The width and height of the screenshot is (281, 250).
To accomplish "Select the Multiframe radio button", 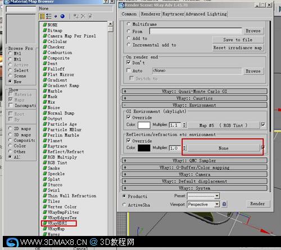I will [129, 24].
